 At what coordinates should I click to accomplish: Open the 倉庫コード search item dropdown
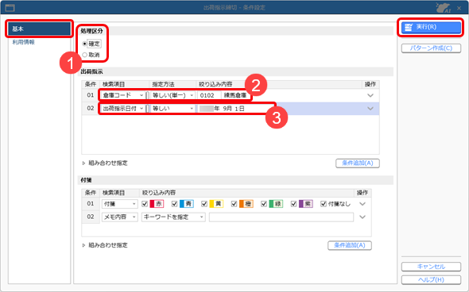point(123,95)
